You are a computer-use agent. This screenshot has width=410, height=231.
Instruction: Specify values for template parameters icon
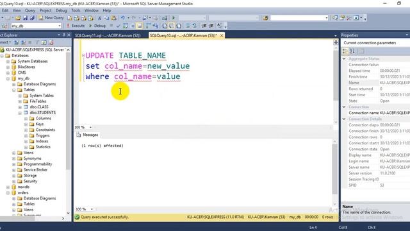220,26
